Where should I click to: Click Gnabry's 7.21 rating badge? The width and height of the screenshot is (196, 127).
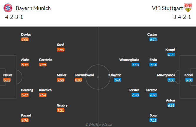tap(61, 110)
